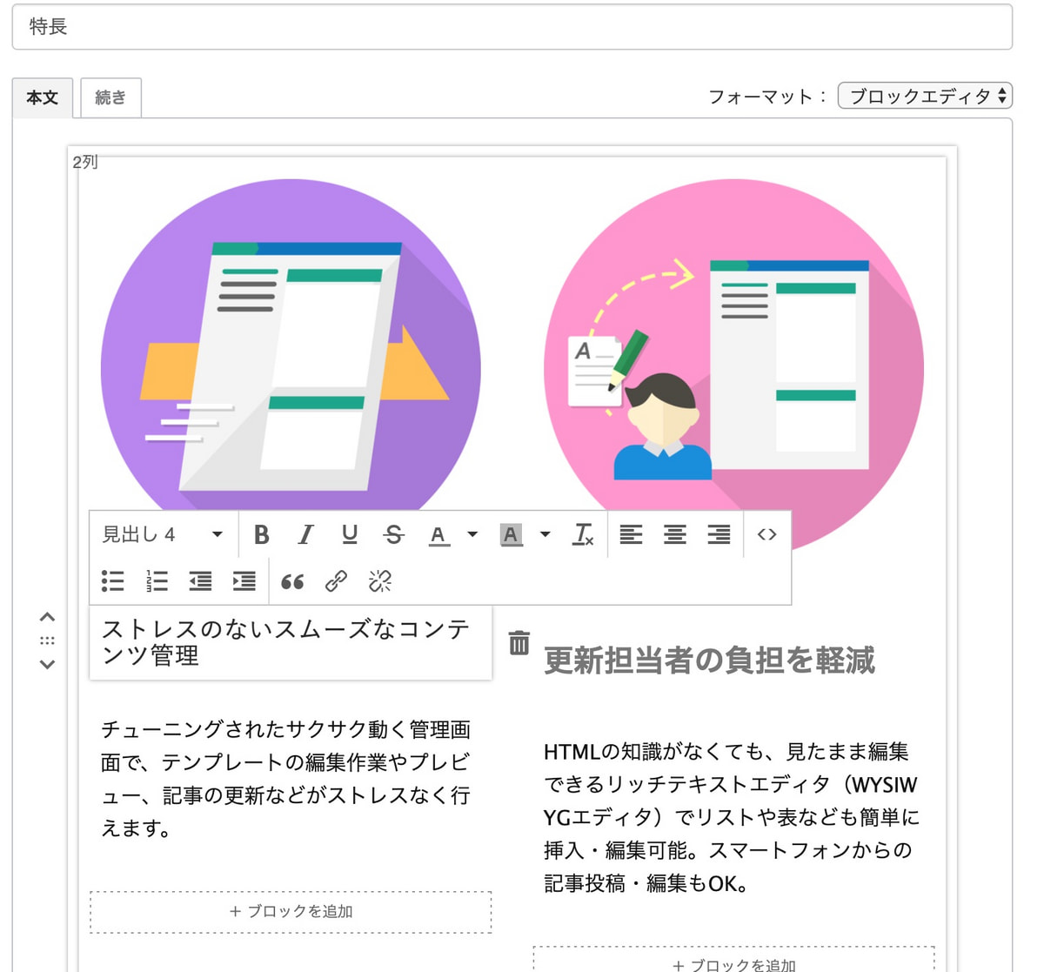The width and height of the screenshot is (1044, 972).
Task: Insert a hyperlink
Action: 336,581
